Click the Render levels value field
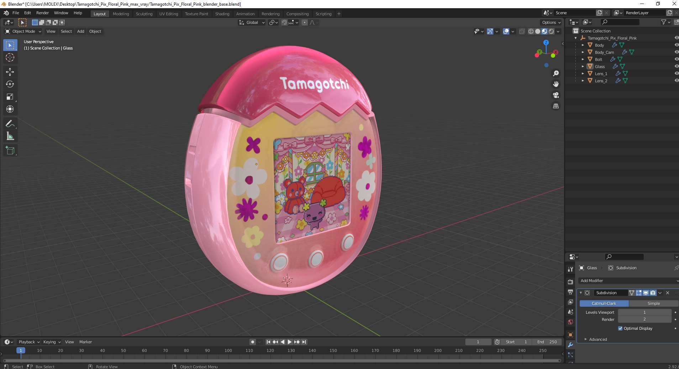This screenshot has height=369, width=679. coord(644,319)
